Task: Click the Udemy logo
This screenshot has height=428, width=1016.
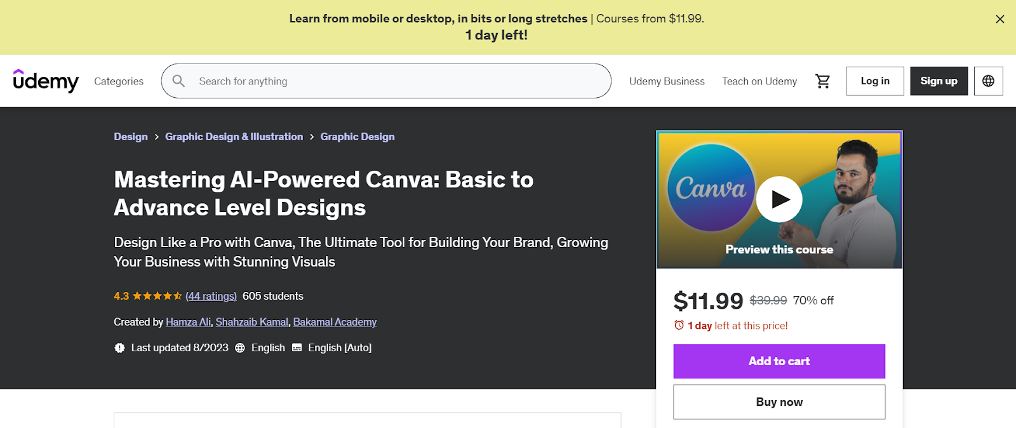Action: tap(46, 81)
